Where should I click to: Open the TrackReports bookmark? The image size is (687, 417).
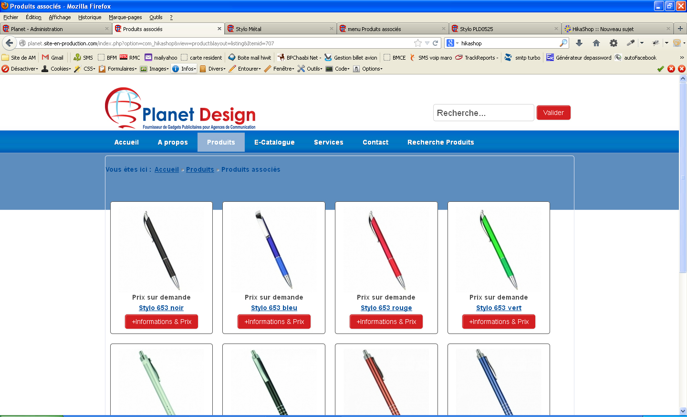click(x=477, y=57)
